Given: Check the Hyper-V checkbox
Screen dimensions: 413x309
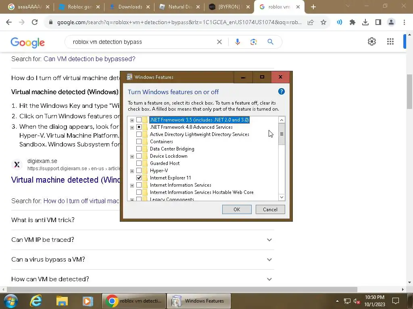Looking at the screenshot, I should pos(139,171).
